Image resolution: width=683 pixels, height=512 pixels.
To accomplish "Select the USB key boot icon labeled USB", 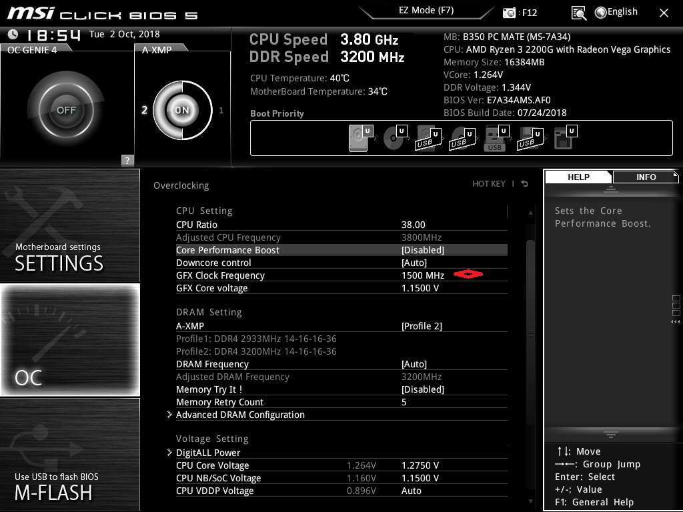I will click(496, 138).
